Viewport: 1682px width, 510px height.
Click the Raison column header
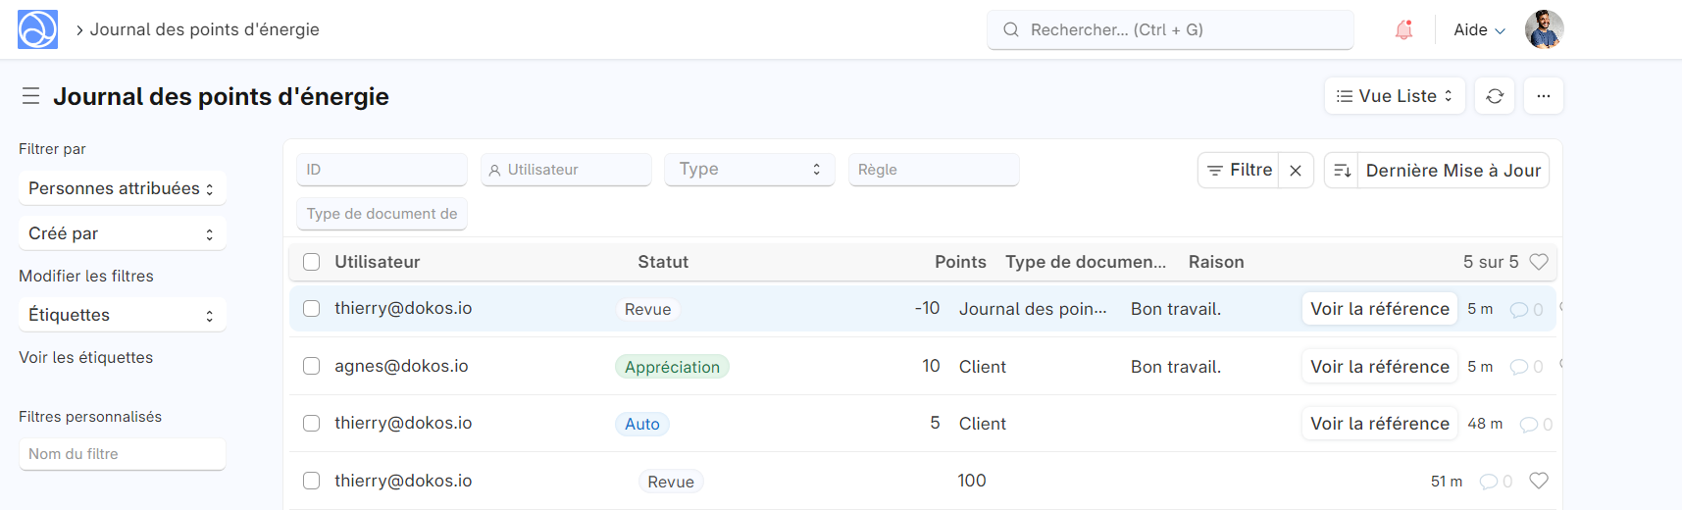pos(1216,262)
